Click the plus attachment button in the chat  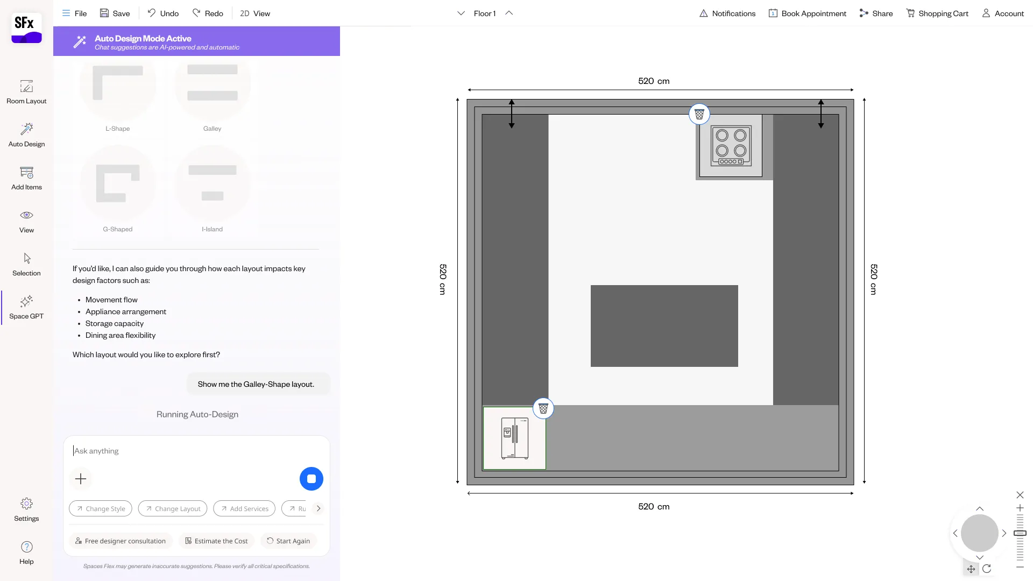pyautogui.click(x=81, y=479)
